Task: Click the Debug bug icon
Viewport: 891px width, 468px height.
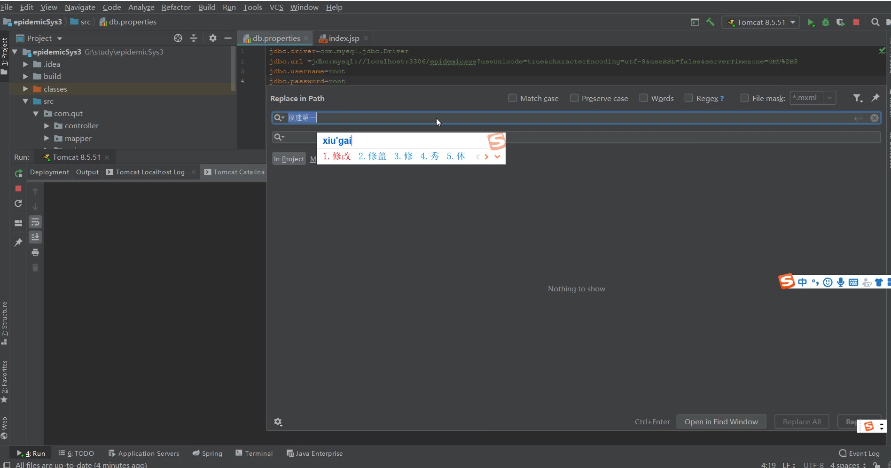Action: [825, 22]
